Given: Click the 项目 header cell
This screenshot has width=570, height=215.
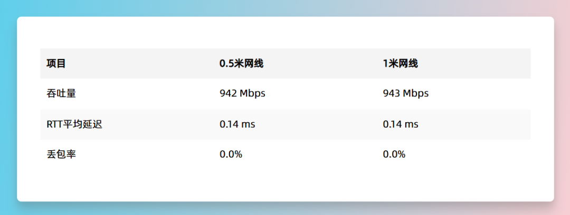Looking at the screenshot, I should pos(56,64).
